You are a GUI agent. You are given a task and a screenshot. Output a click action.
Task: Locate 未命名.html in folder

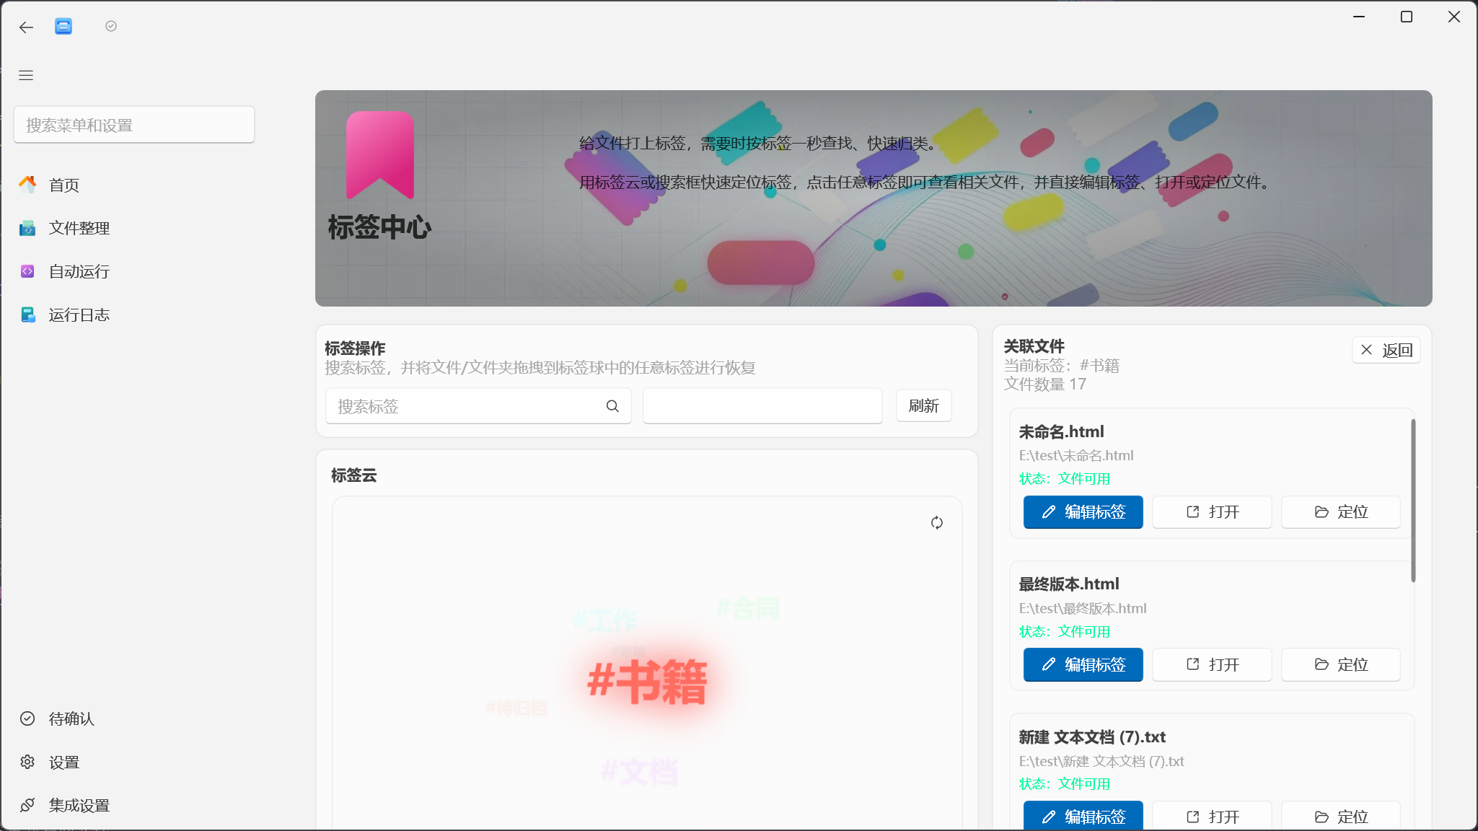(1341, 512)
